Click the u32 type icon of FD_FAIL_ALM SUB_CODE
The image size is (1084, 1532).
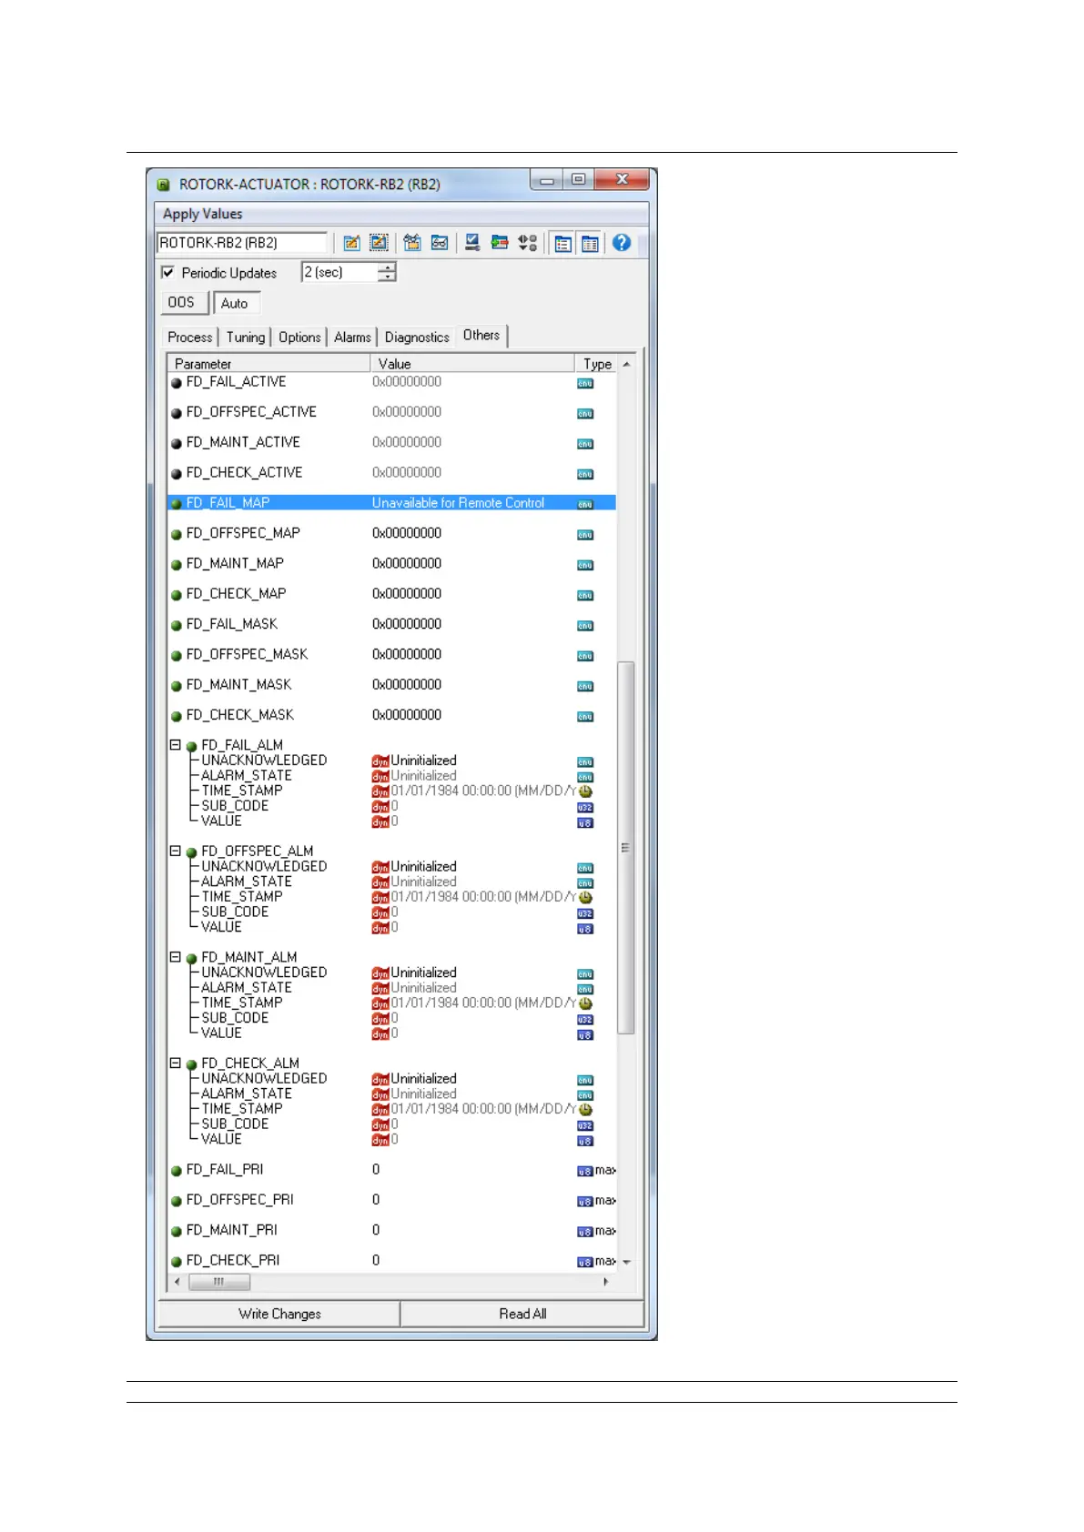[585, 808]
